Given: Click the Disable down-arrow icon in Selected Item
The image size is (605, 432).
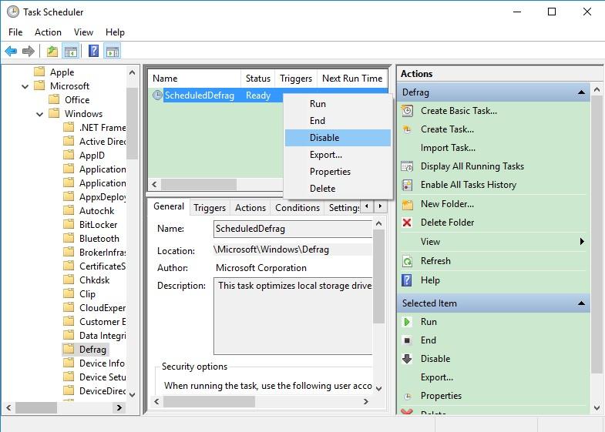Looking at the screenshot, I should click(407, 359).
